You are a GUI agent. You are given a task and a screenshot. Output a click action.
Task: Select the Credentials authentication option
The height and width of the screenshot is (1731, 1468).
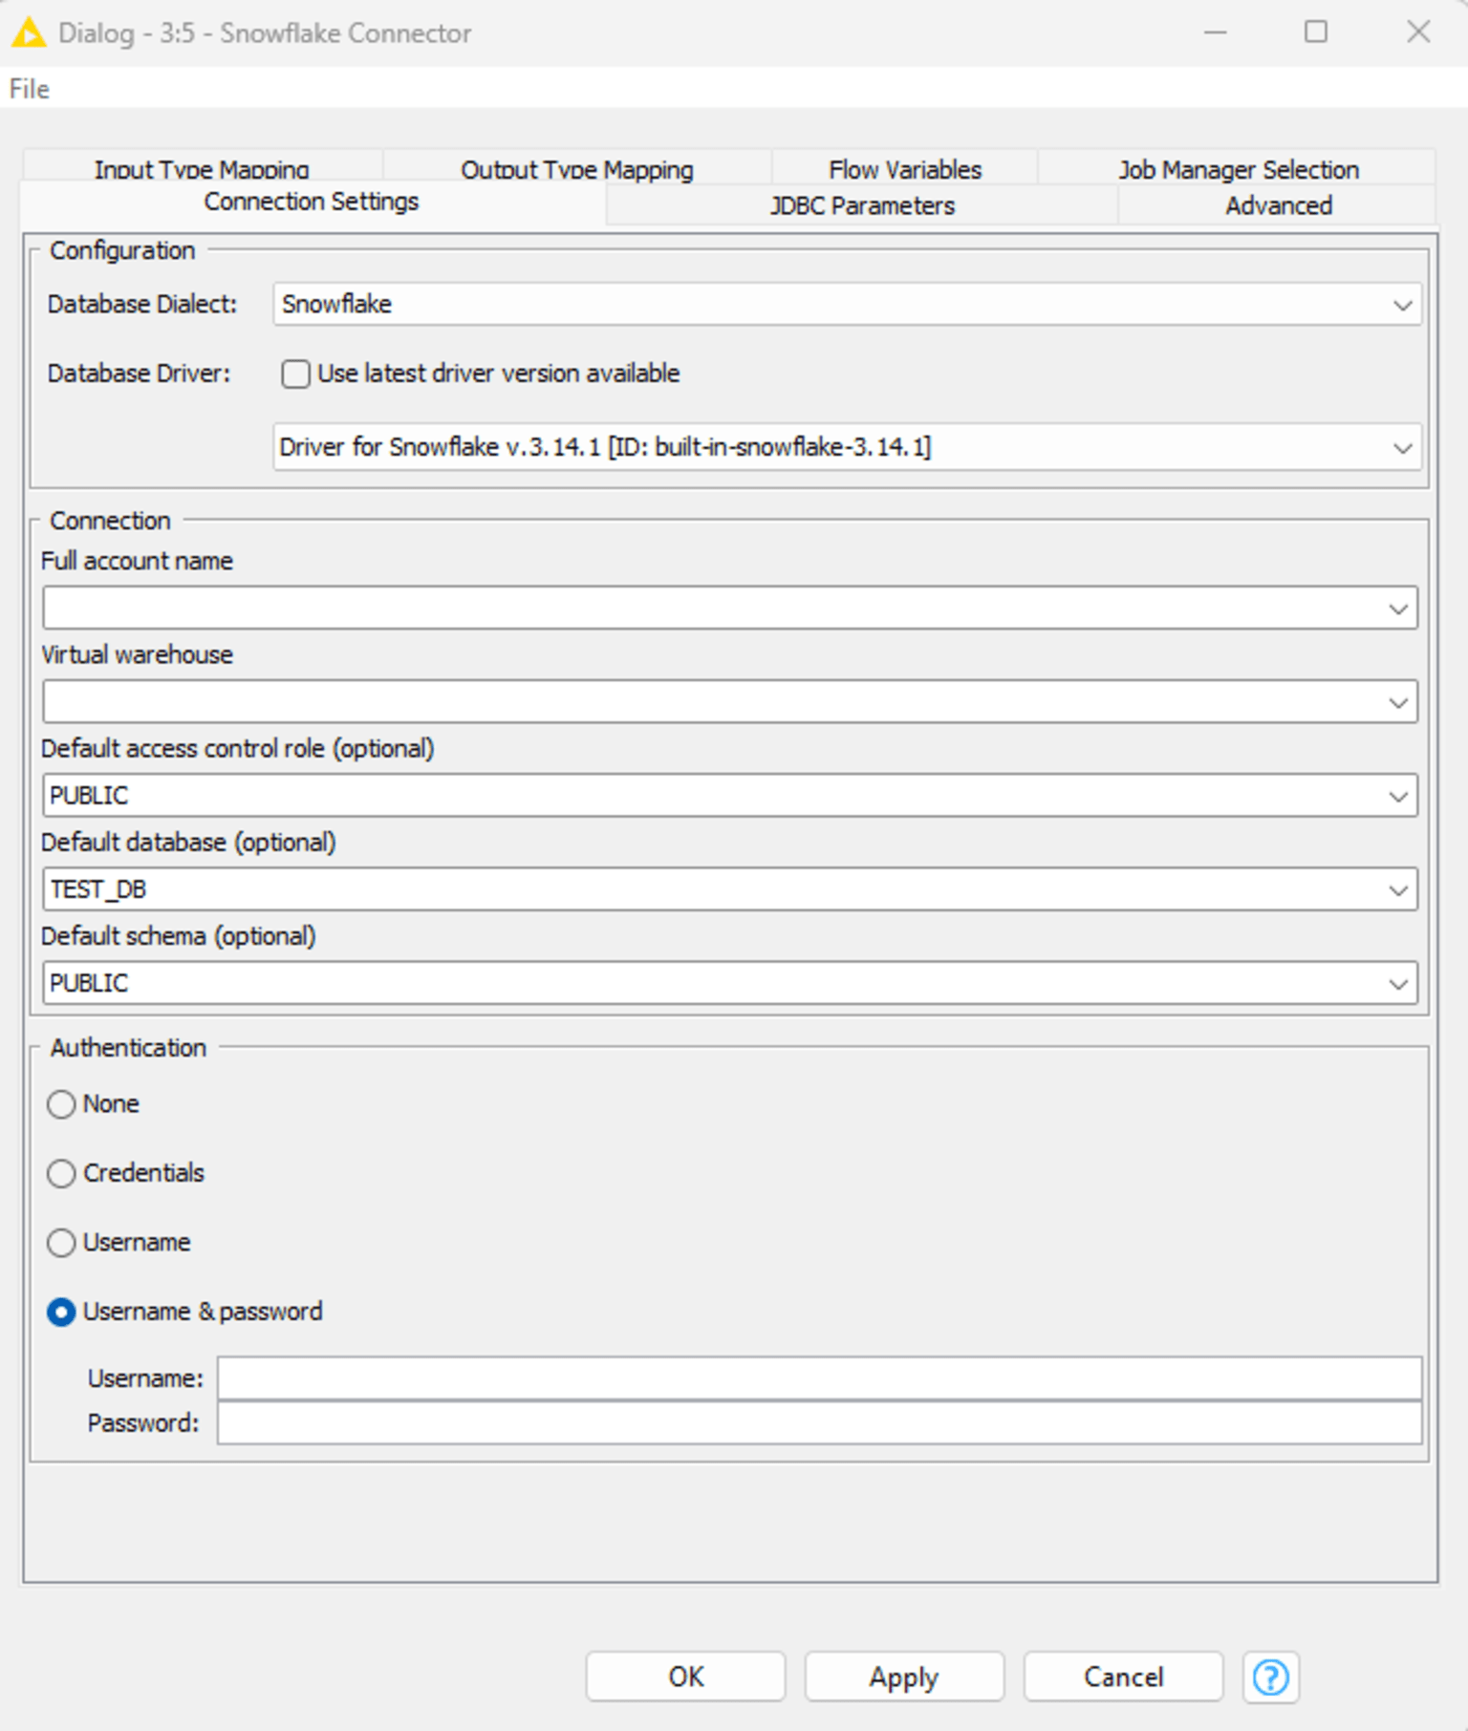pyautogui.click(x=61, y=1173)
